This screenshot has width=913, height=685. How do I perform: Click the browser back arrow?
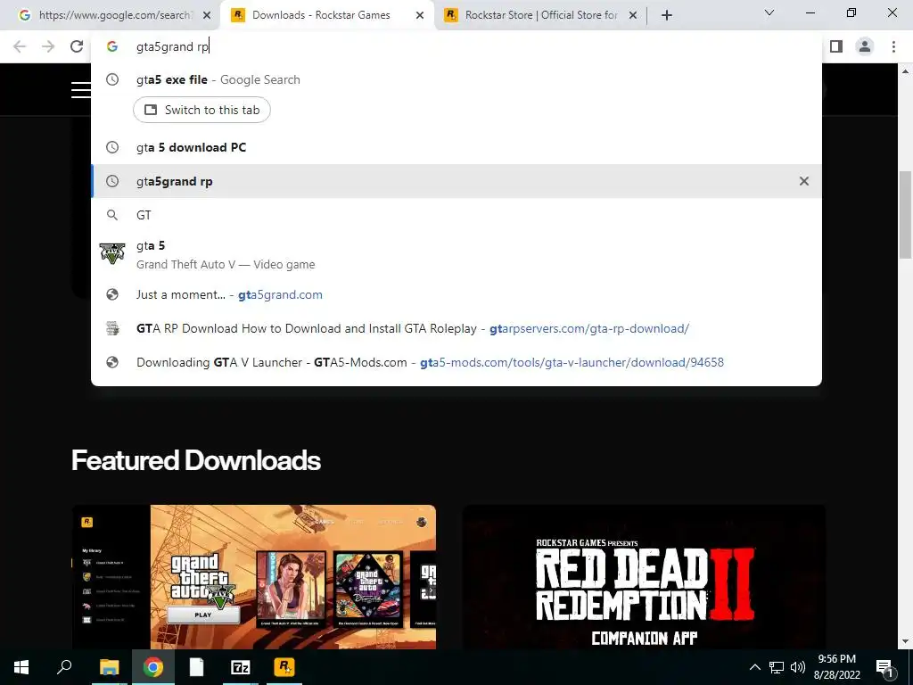[20, 46]
